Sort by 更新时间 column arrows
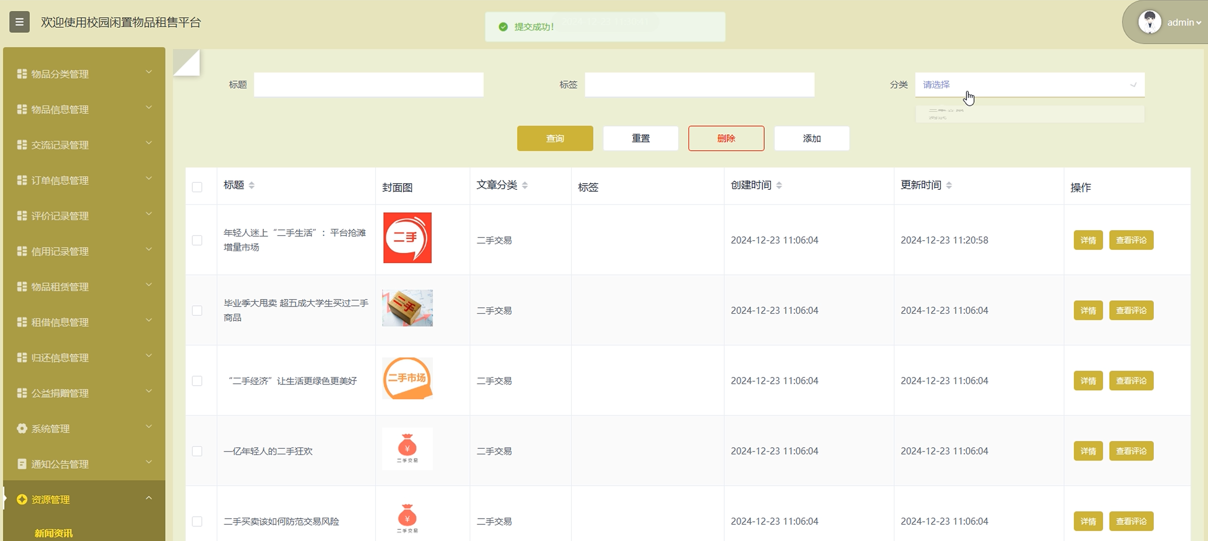Image resolution: width=1208 pixels, height=541 pixels. pyautogui.click(x=949, y=185)
